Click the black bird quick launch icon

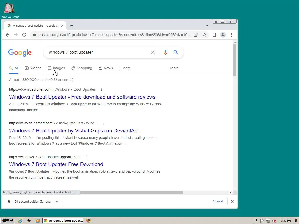(x=29, y=221)
